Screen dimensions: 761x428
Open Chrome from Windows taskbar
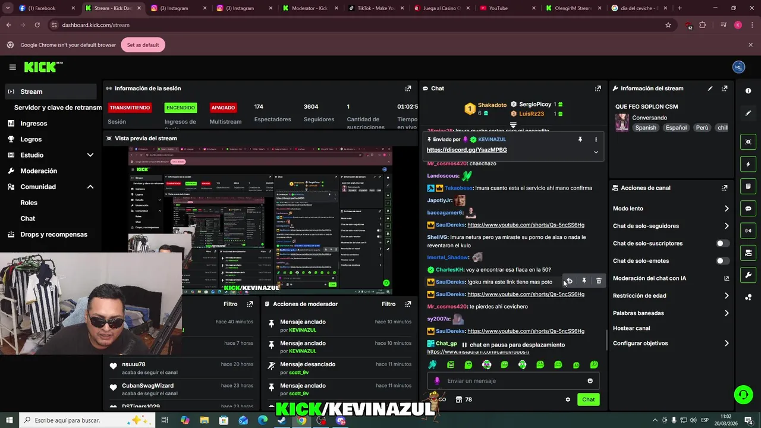click(x=302, y=420)
